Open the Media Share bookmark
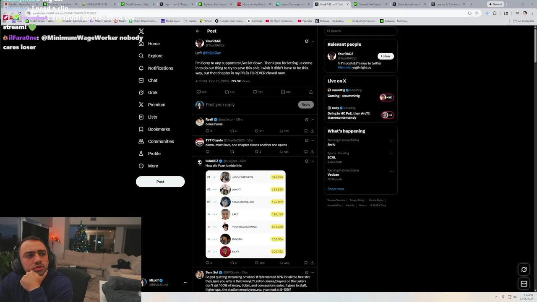Image resolution: width=537 pixels, height=302 pixels. coord(171,21)
